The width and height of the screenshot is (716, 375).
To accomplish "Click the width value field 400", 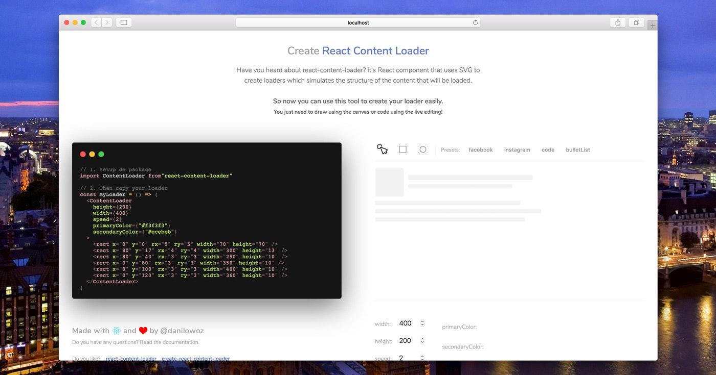I will [406, 323].
